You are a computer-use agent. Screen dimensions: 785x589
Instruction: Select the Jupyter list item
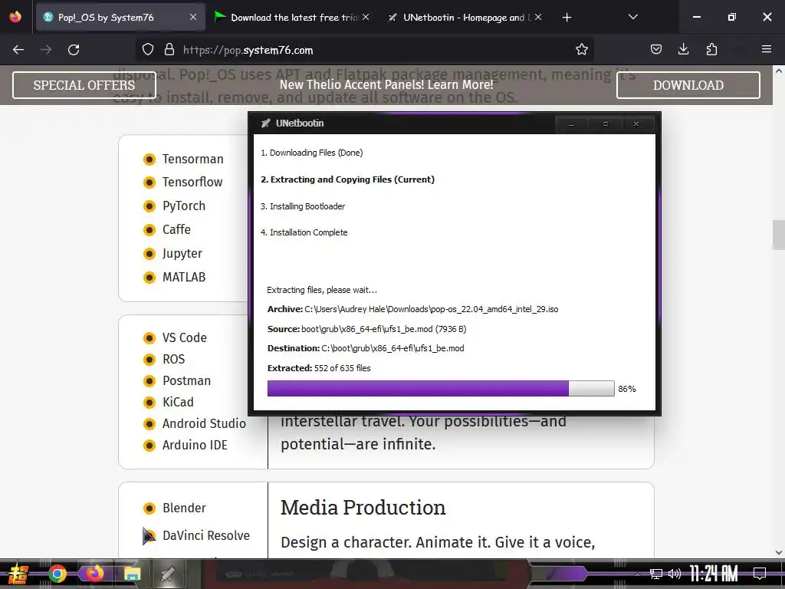click(x=182, y=253)
